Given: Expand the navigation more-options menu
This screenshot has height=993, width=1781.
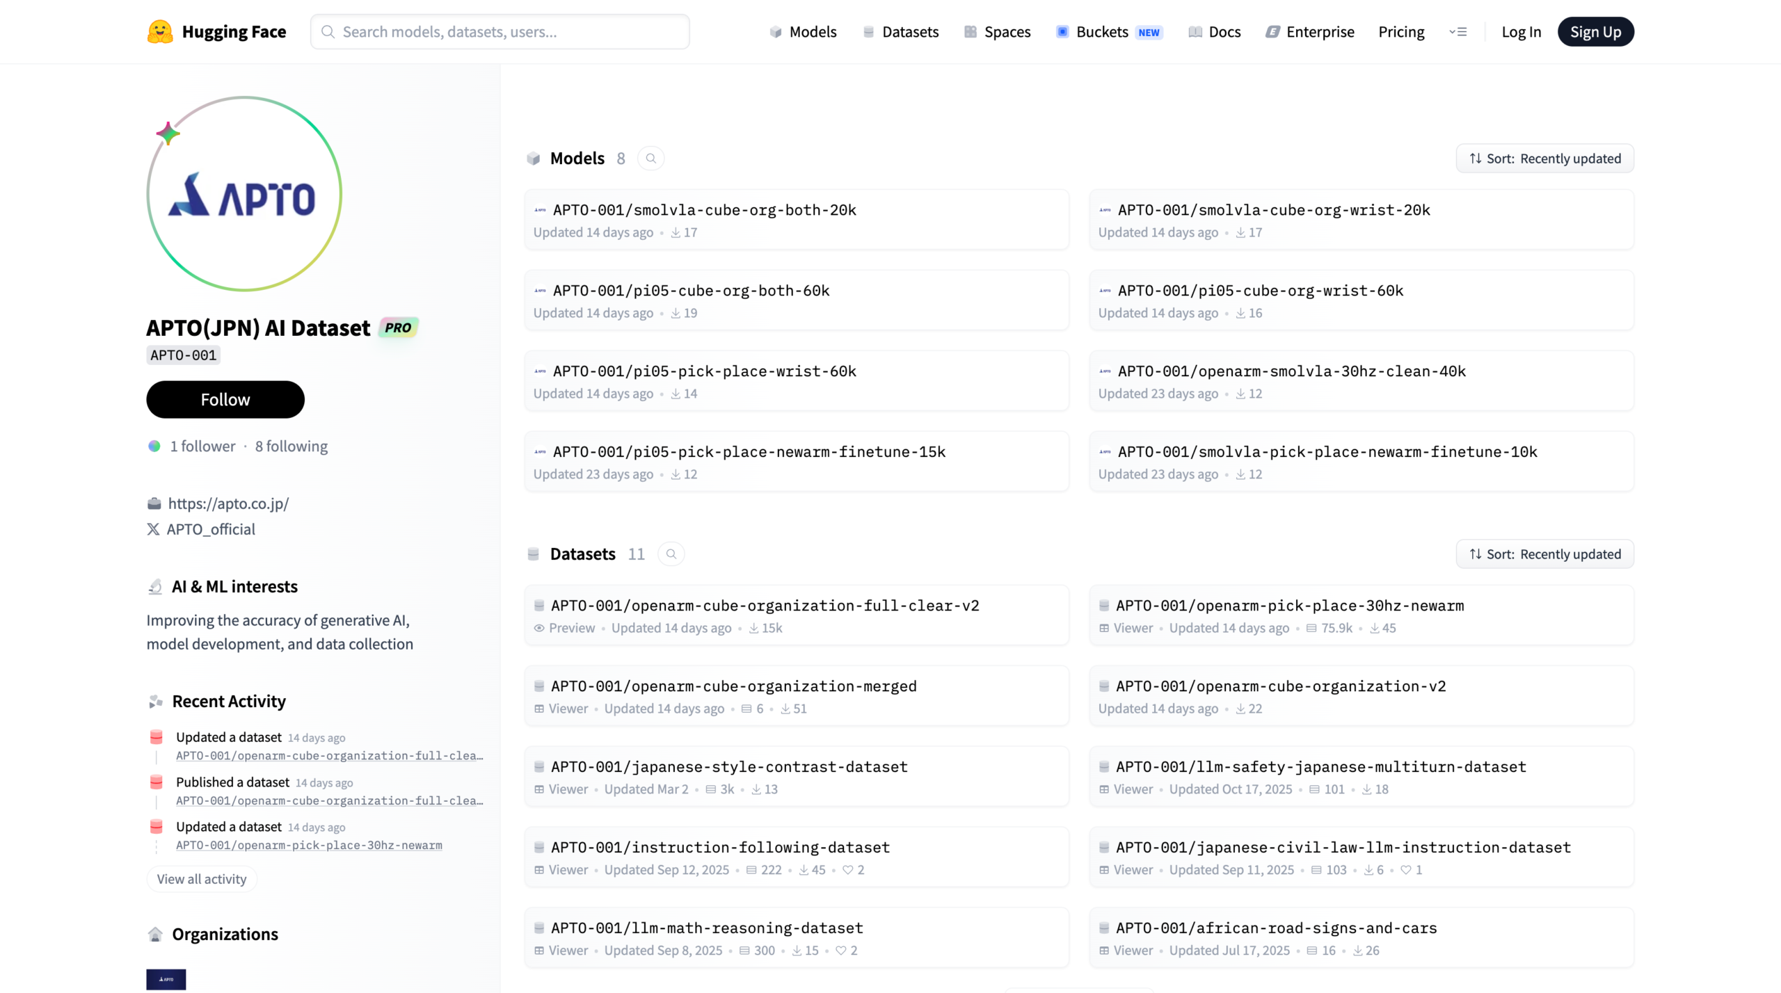Looking at the screenshot, I should 1458,32.
